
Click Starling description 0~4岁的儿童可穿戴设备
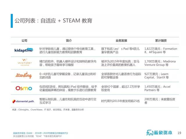click(x=68, y=76)
